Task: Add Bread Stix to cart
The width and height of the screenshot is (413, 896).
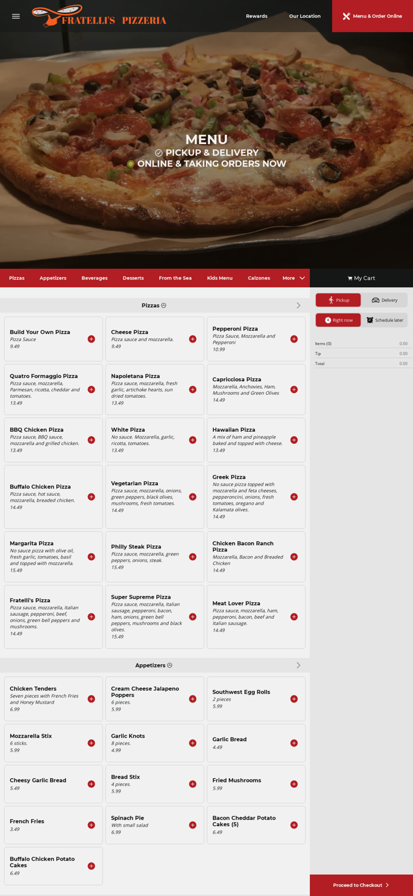Action: [192, 784]
